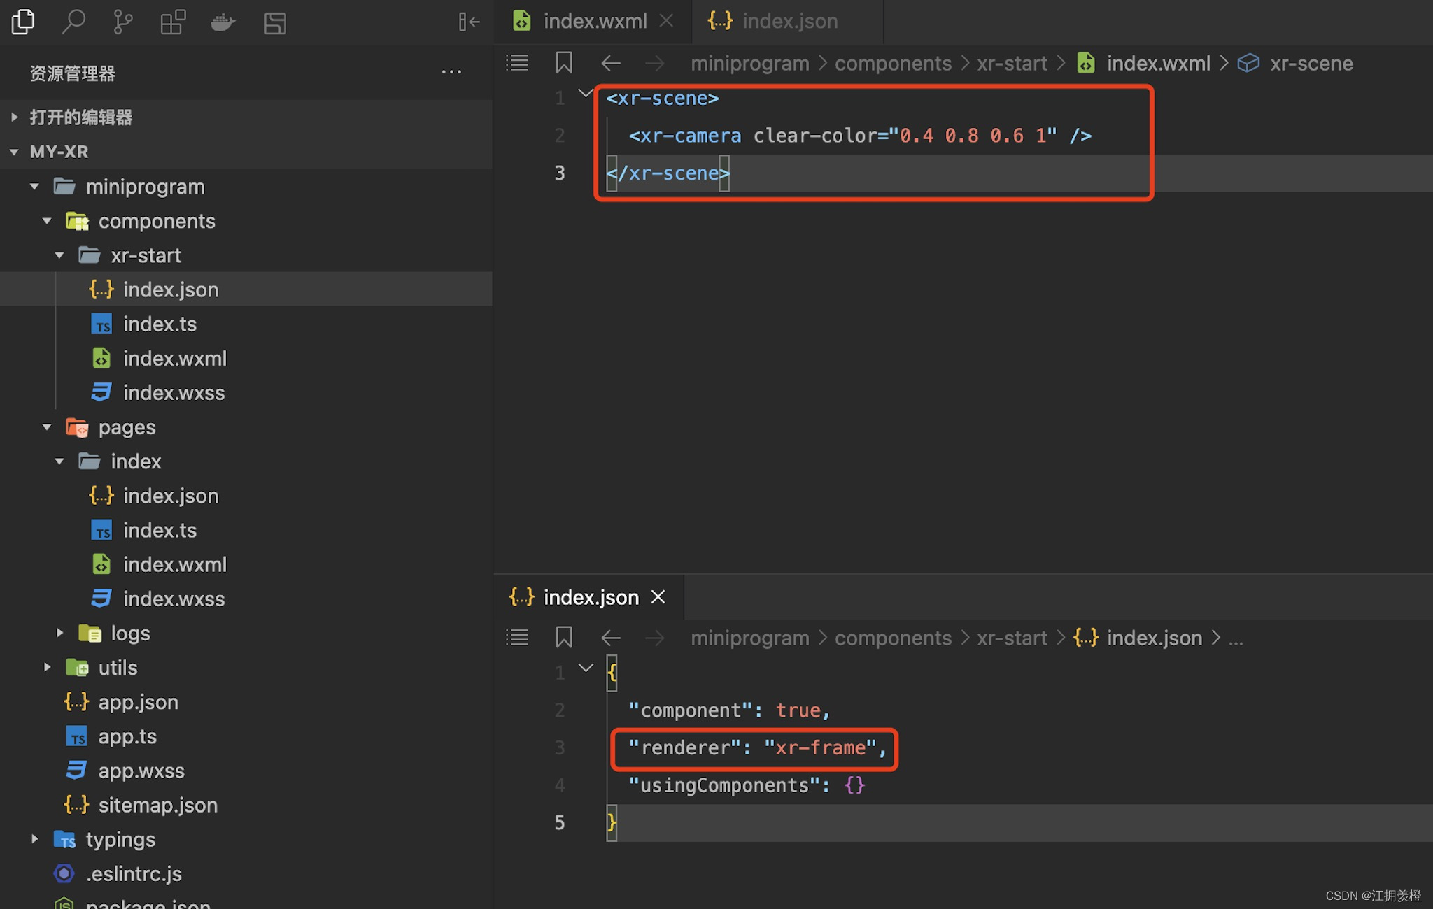
Task: Click the Docker whale icon
Action: (x=223, y=22)
